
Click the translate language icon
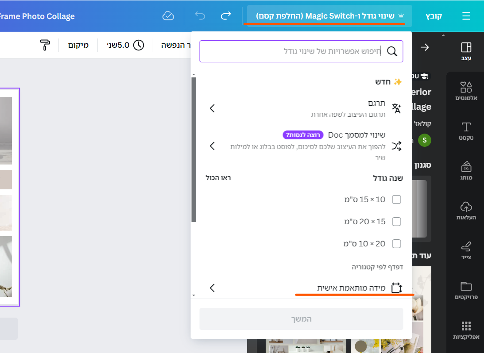[396, 108]
